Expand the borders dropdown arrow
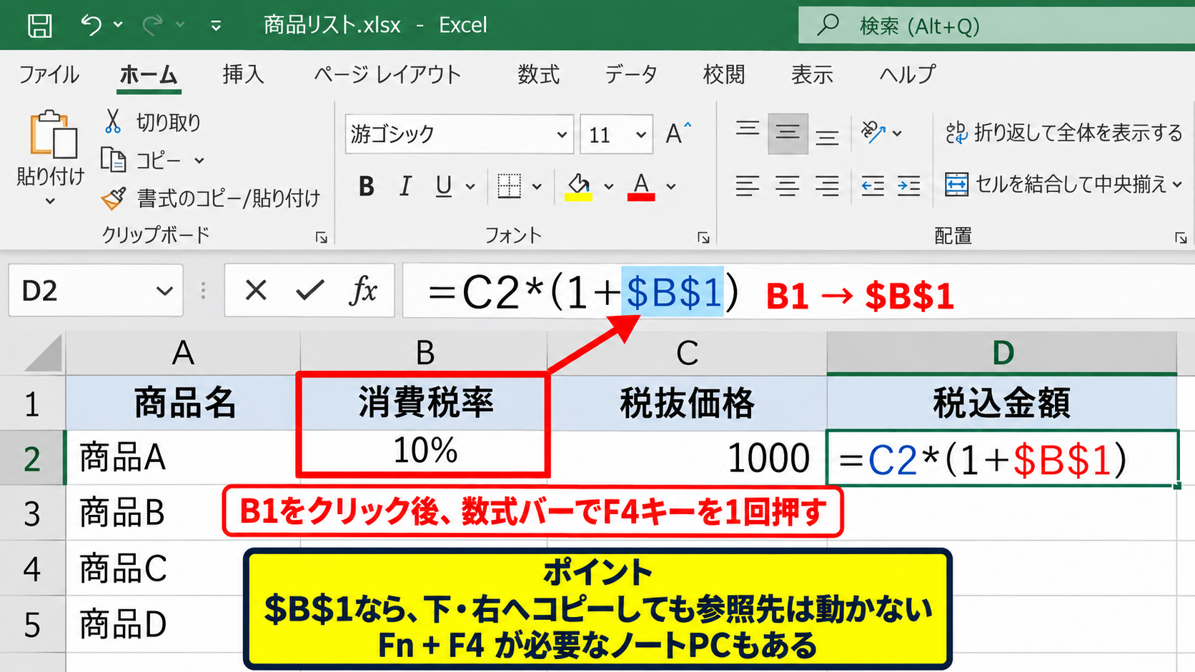1195x672 pixels. pyautogui.click(x=537, y=187)
